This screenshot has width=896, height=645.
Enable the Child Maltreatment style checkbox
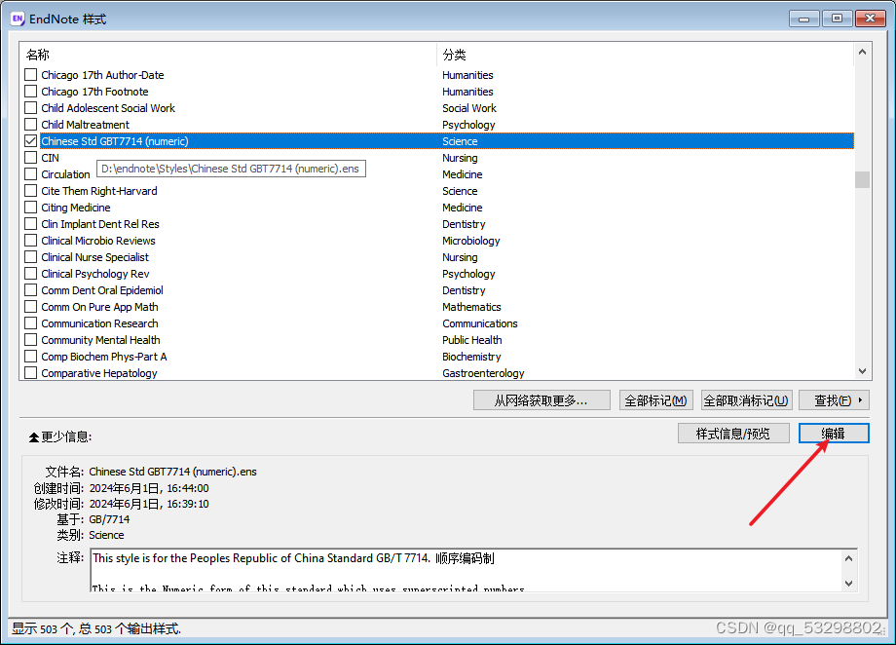tap(31, 125)
